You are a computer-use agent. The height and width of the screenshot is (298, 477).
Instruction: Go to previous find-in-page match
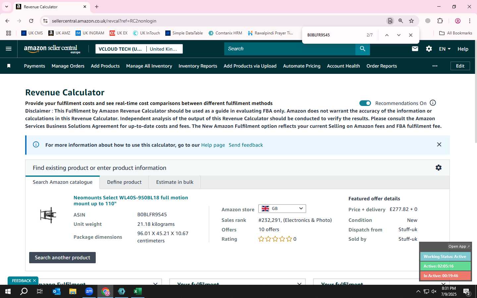click(x=387, y=35)
